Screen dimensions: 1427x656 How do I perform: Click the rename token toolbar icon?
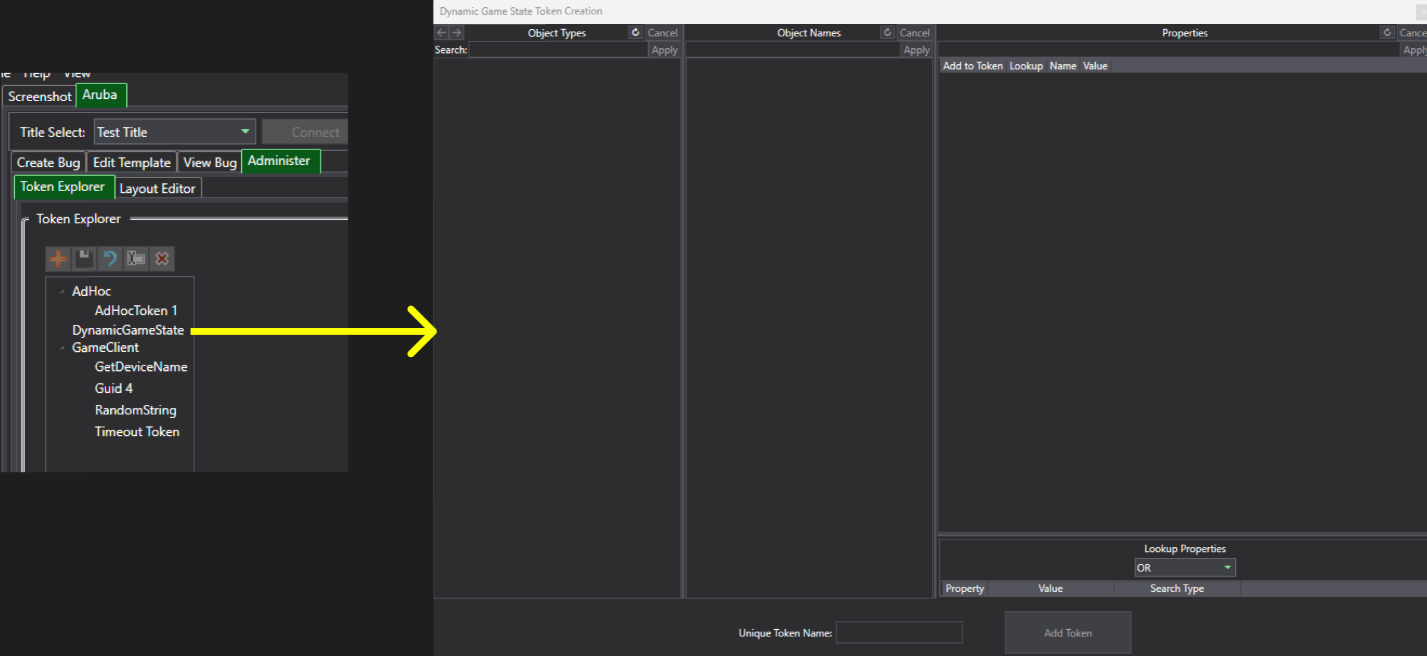coord(136,258)
